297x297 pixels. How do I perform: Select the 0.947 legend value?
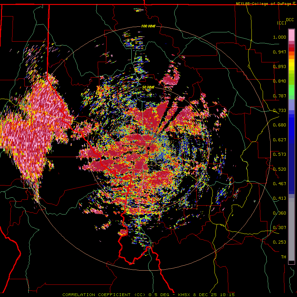280,52
